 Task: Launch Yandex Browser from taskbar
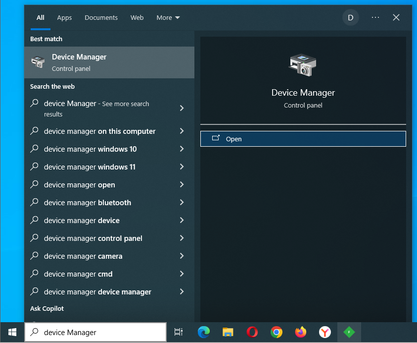pos(324,332)
